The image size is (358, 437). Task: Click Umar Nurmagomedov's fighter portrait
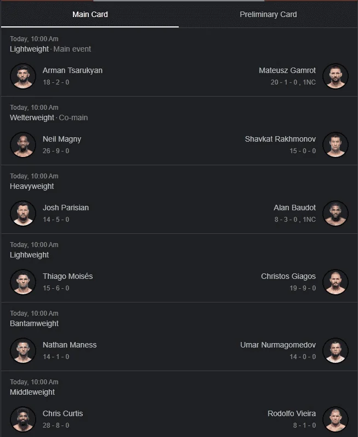point(335,350)
